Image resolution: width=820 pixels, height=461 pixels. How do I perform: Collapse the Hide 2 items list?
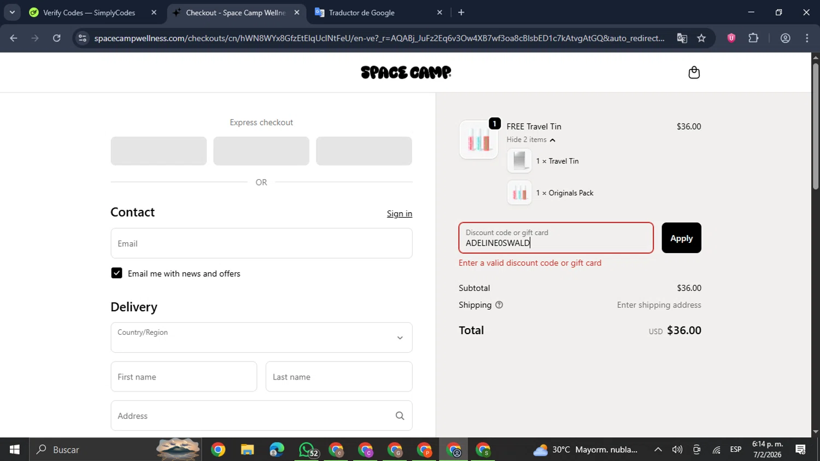click(x=531, y=140)
